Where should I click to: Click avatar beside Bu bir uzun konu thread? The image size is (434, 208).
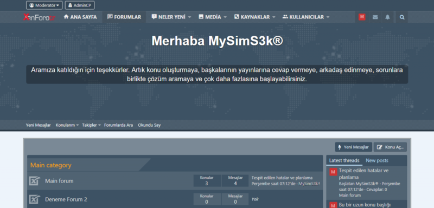pos(333,205)
